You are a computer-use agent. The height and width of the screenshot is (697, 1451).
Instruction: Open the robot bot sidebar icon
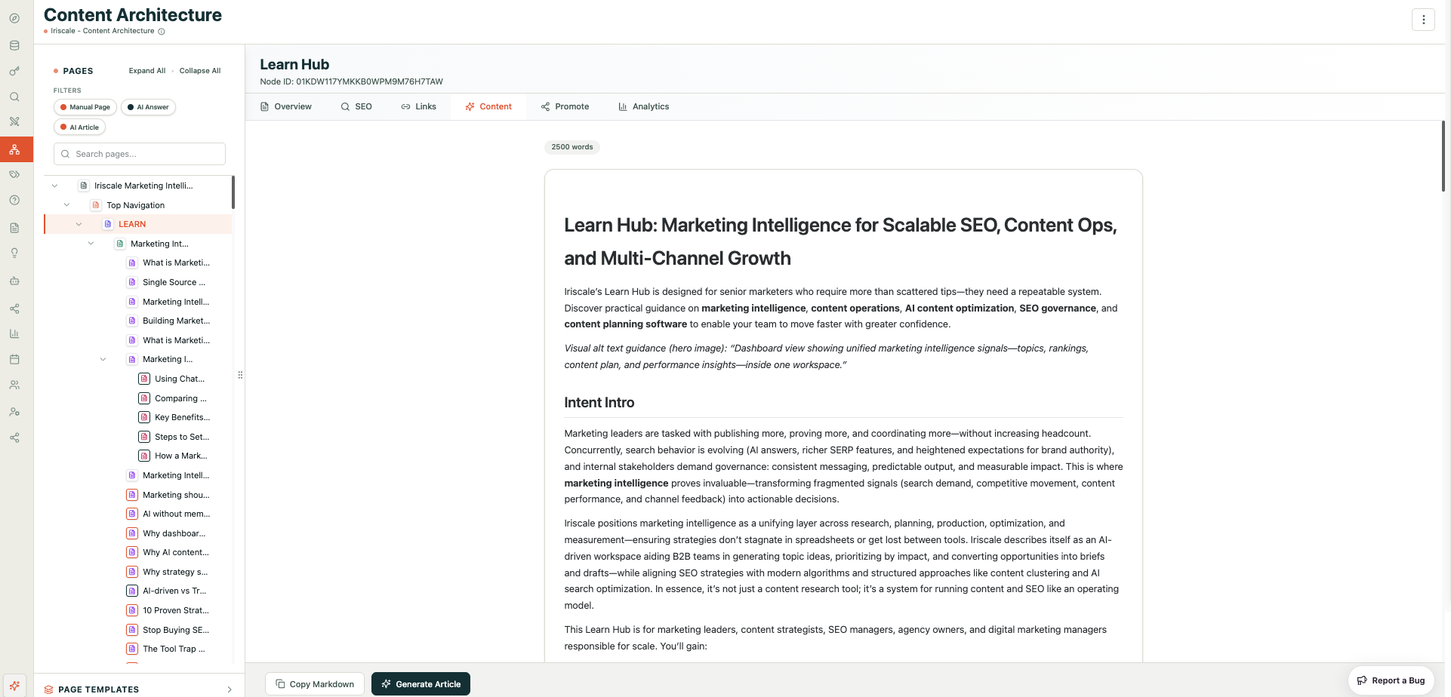pyautogui.click(x=14, y=281)
